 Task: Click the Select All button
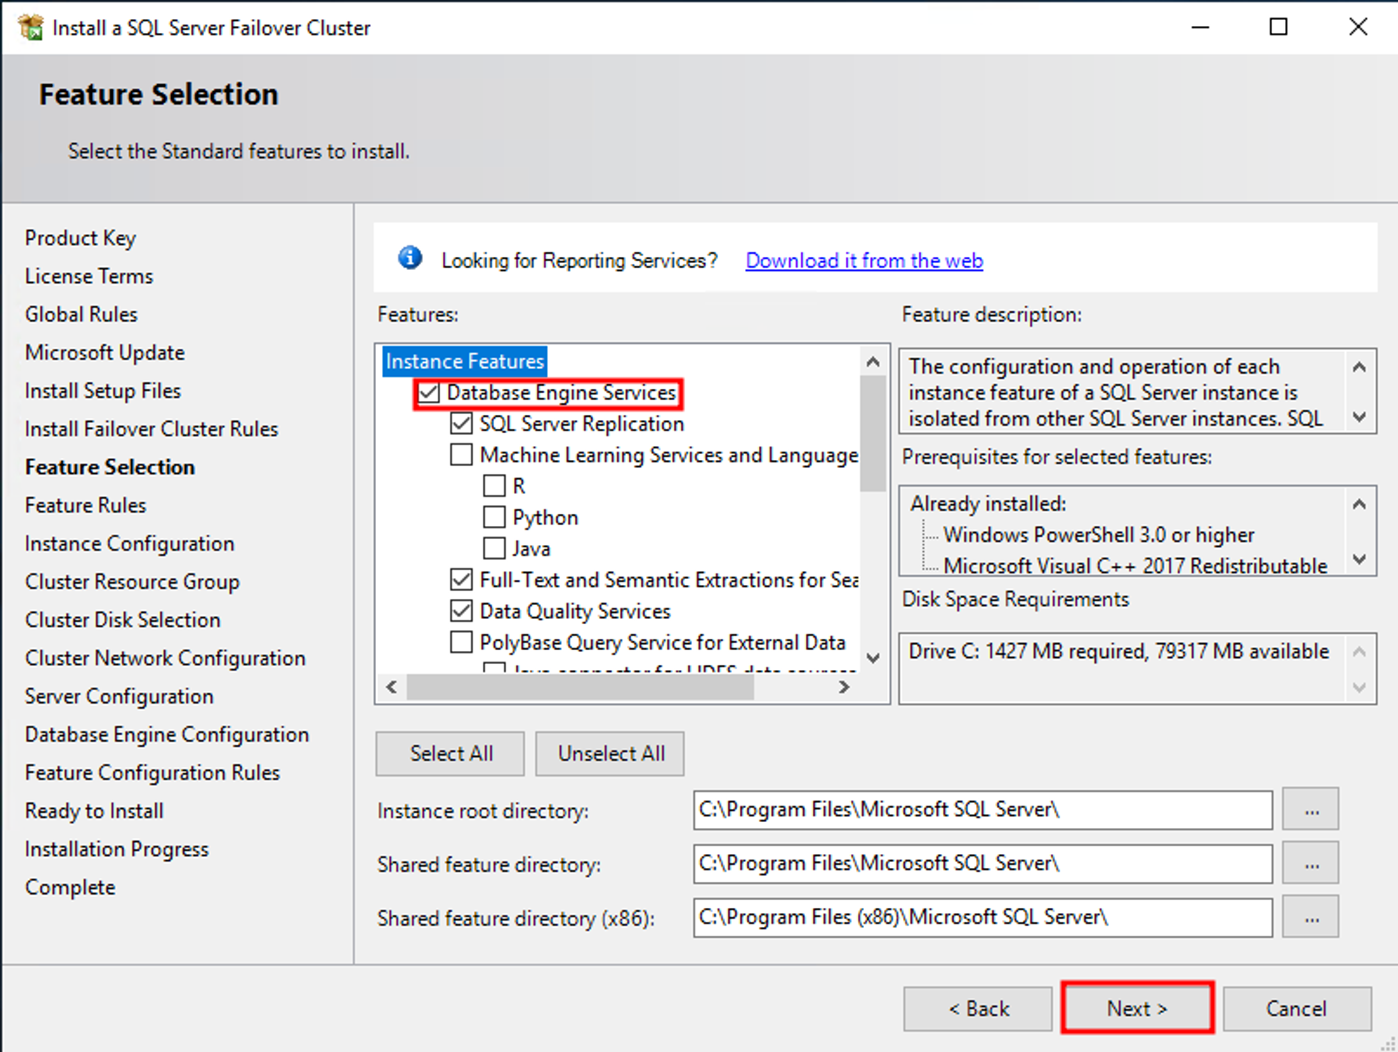(450, 753)
